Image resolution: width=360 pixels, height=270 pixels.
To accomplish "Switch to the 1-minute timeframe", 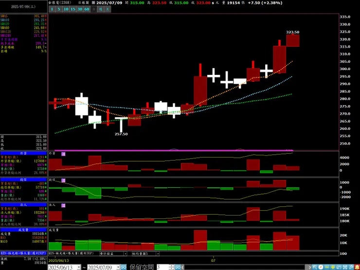I will 52,9.
